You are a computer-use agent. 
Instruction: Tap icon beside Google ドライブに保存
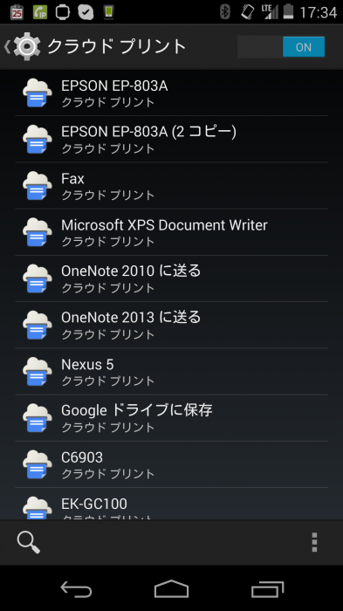click(37, 418)
